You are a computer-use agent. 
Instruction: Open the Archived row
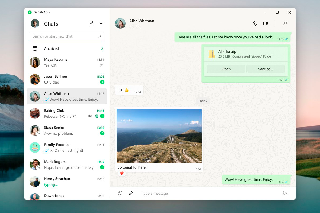67,48
